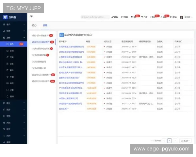Open the 20 条/页 page size dropdown
This screenshot has height=157, width=196.
pyautogui.click(x=185, y=141)
